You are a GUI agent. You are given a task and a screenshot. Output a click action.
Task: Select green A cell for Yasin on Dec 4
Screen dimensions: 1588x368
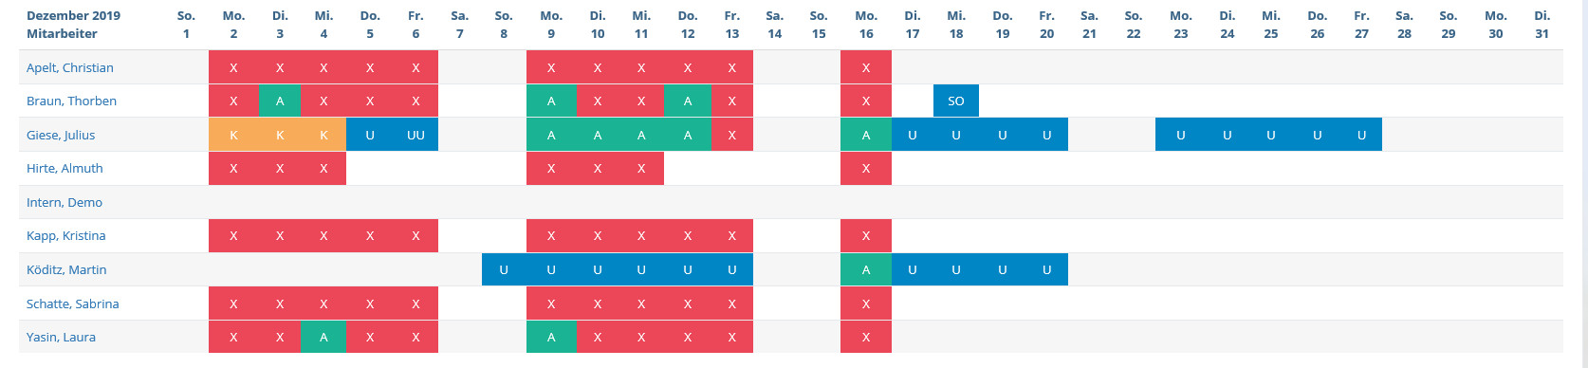pos(323,337)
